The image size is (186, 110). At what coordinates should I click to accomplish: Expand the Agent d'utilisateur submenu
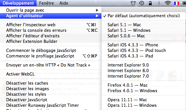(51, 16)
